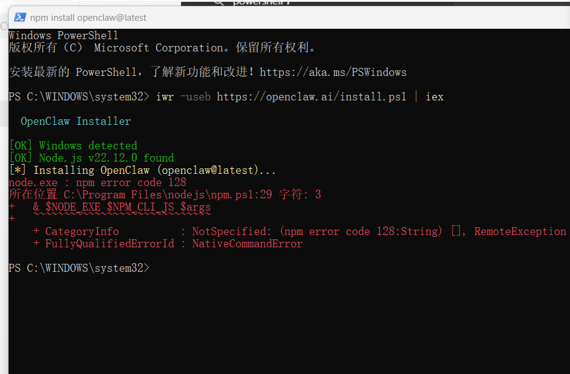570x374 pixels.
Task: Click the 'Windows PowerShell' banner line
Action: pos(63,36)
